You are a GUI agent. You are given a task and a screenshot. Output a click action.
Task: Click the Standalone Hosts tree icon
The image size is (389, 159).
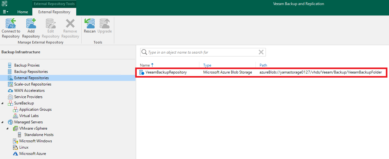20,135
